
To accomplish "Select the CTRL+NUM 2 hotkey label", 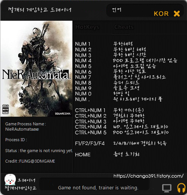I will (90, 116).
